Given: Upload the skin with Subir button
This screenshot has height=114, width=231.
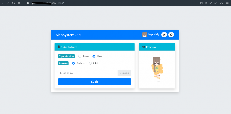Looking at the screenshot, I should pyautogui.click(x=95, y=82).
